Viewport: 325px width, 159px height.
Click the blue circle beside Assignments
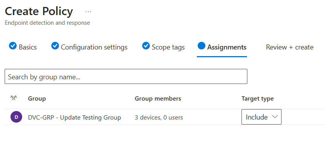pyautogui.click(x=201, y=46)
